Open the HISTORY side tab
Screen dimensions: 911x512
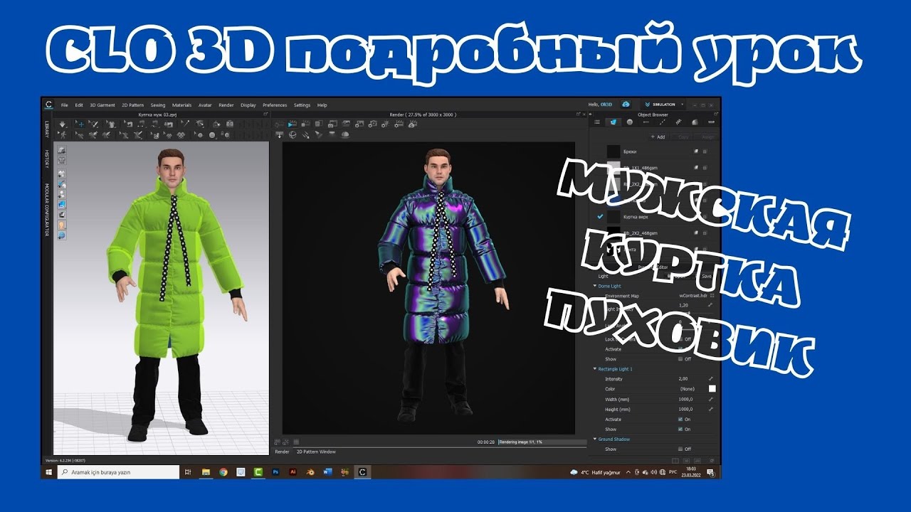pyautogui.click(x=48, y=158)
